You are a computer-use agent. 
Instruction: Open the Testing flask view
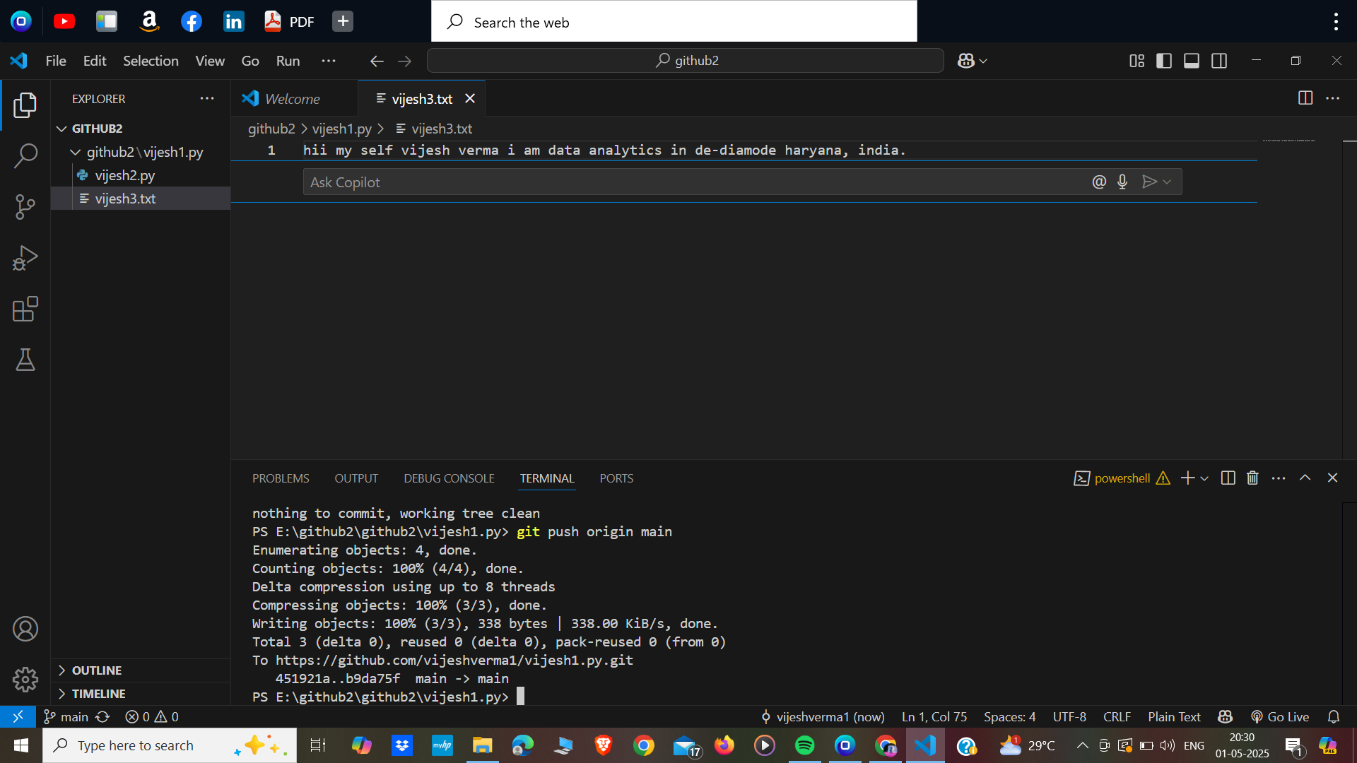(25, 360)
